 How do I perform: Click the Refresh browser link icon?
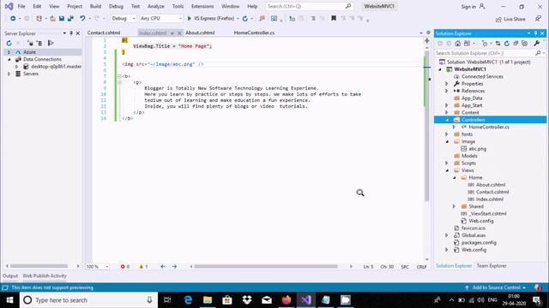pyautogui.click(x=245, y=19)
